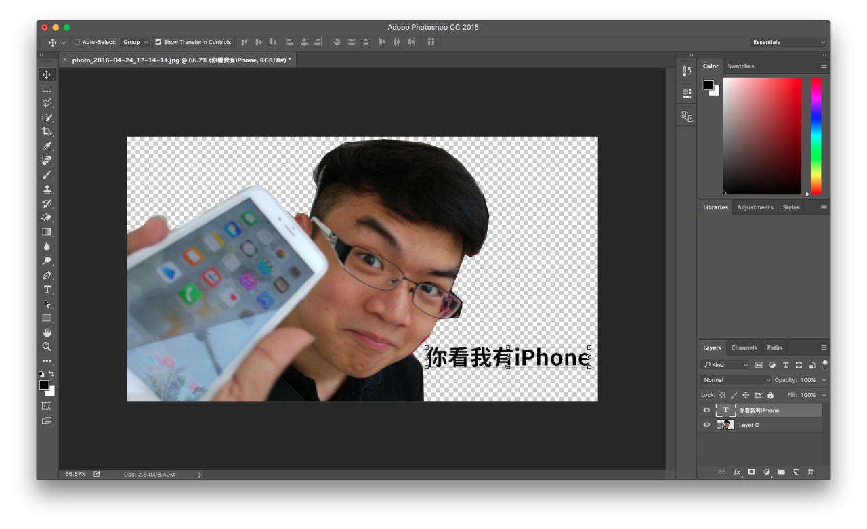Change the screen mode
Image resolution: width=867 pixels, height=529 pixels.
click(x=47, y=420)
